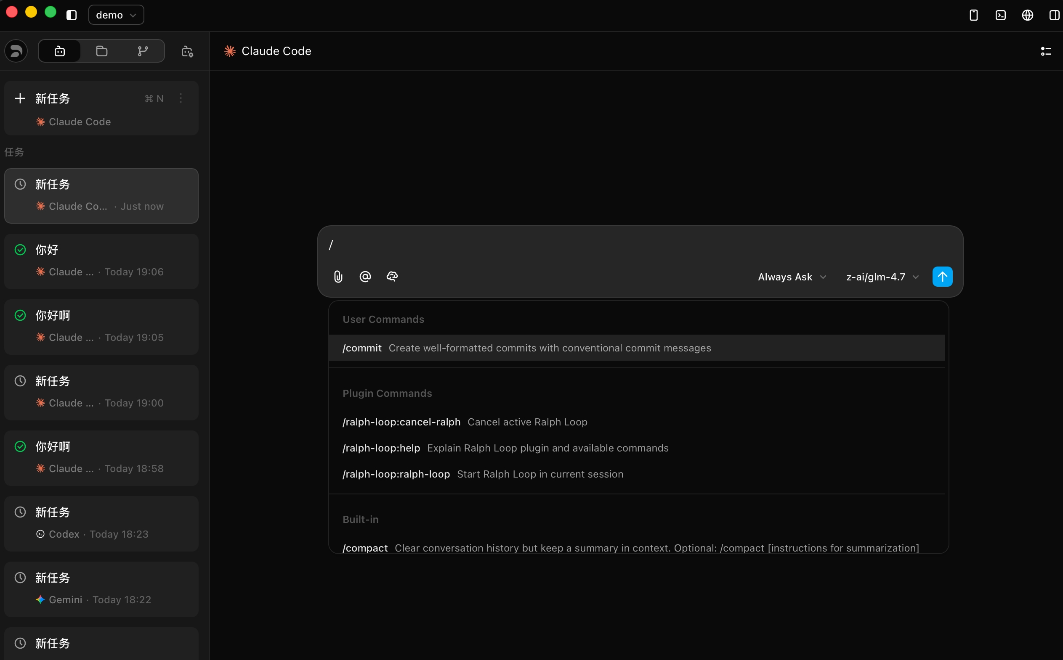Switch to the files folder tab
This screenshot has height=660, width=1063.
click(102, 52)
